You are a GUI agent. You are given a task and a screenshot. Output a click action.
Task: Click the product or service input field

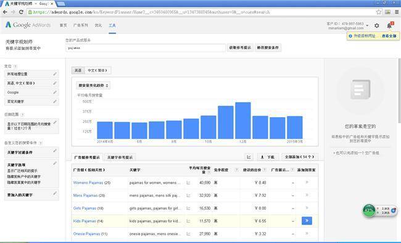point(145,48)
